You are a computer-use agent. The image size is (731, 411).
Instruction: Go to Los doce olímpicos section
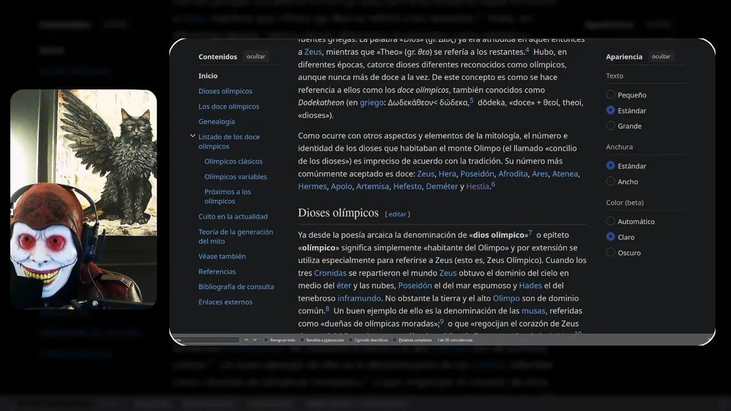point(228,106)
